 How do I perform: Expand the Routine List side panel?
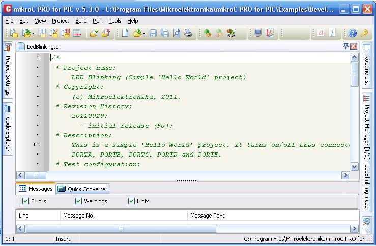367,66
